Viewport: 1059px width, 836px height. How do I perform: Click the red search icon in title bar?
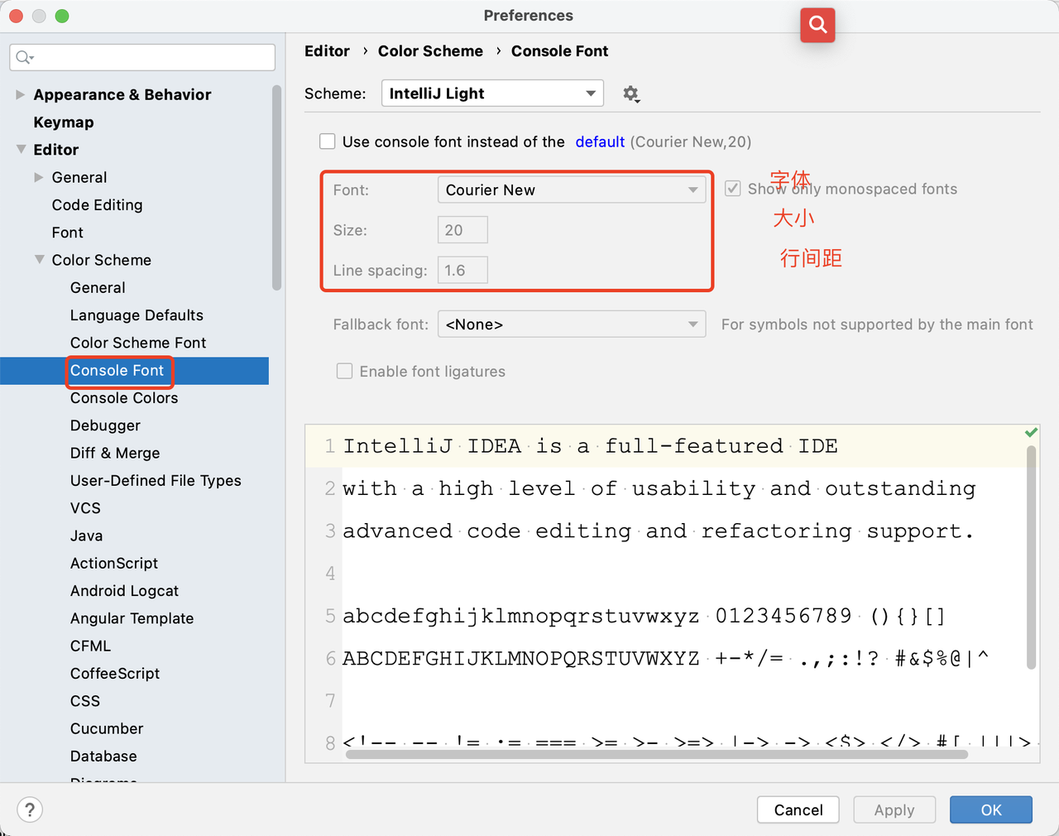pyautogui.click(x=817, y=25)
